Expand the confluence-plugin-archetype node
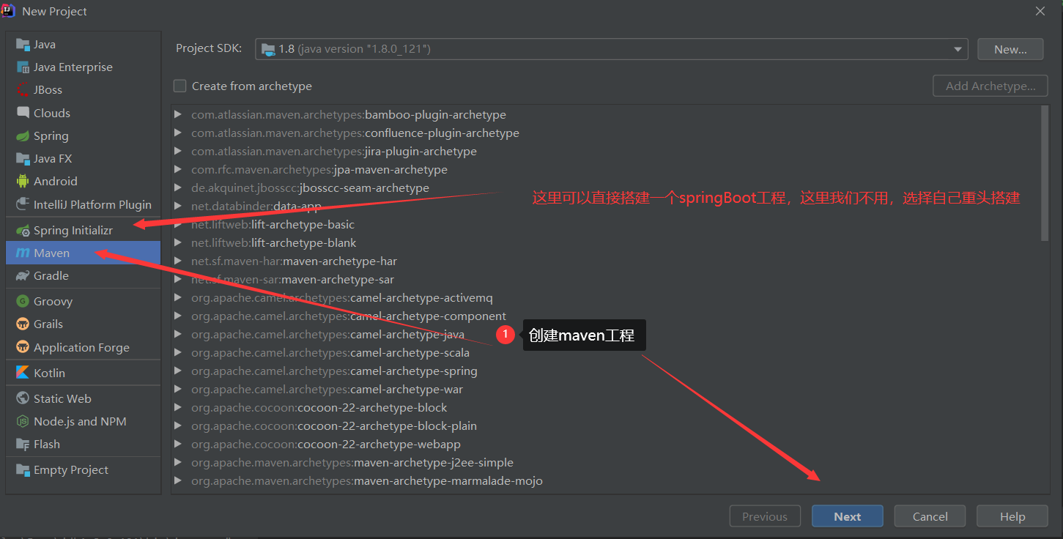Screen dimensions: 1063x539 [178, 133]
